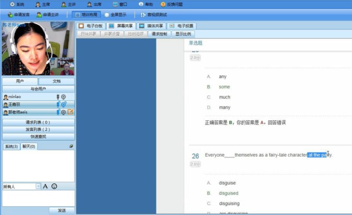Image resolution: width=352 pixels, height=215 pixels.
Task: Click the orange edit icon beside 郭老师aeis
Action: (x=70, y=112)
